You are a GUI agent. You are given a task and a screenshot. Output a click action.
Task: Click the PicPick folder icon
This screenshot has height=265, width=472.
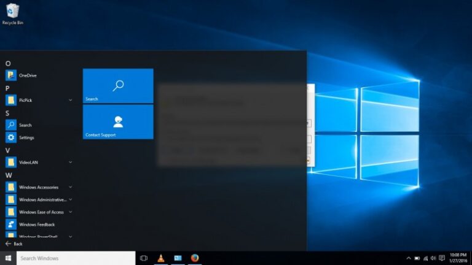[11, 100]
